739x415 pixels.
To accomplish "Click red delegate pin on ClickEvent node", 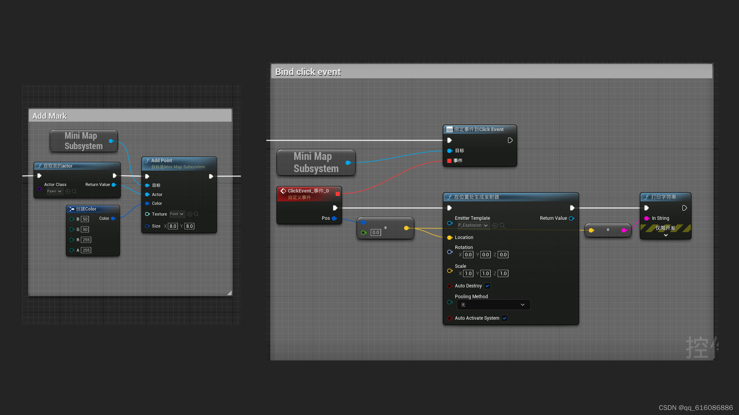I will (338, 194).
